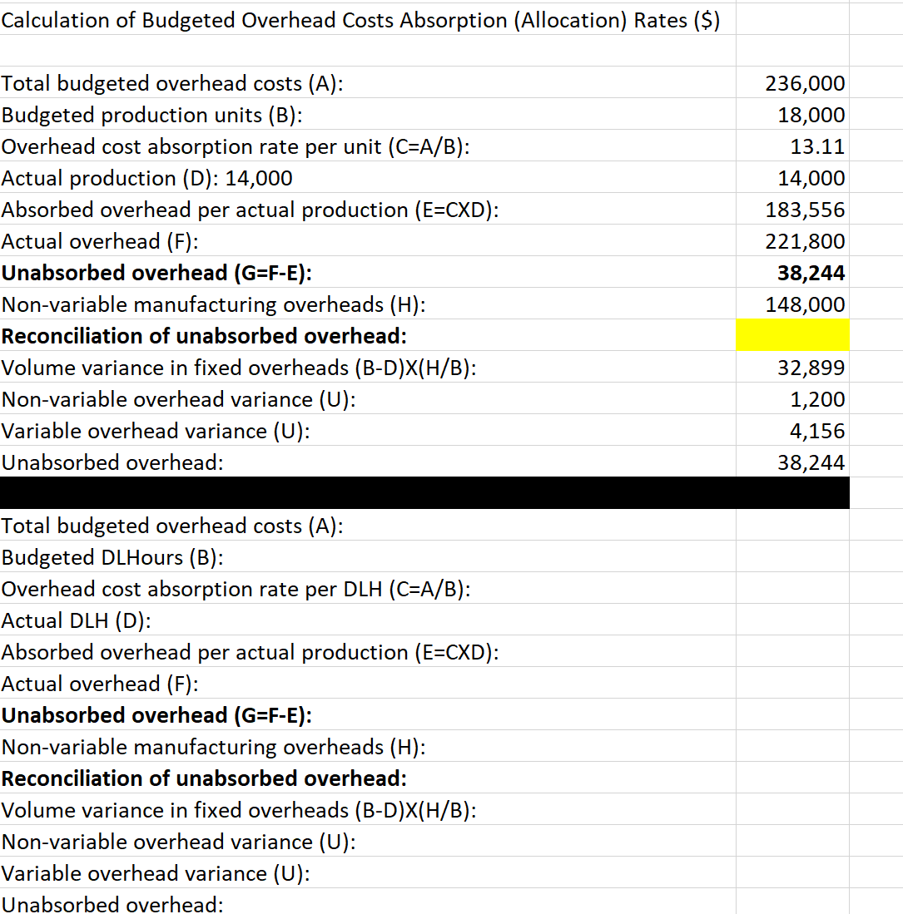The width and height of the screenshot is (903, 914).
Task: Select the empty cell next to Overhead rate per DLH
Action: pos(792,589)
